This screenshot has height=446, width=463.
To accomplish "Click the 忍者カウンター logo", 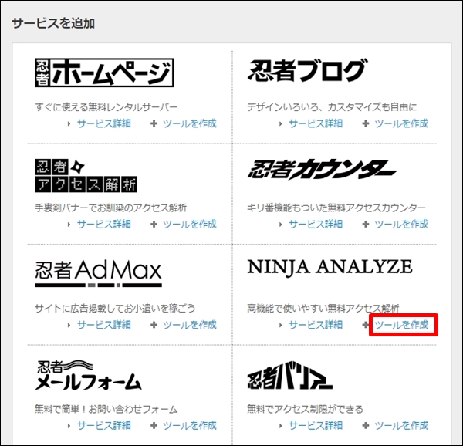I will (x=322, y=170).
